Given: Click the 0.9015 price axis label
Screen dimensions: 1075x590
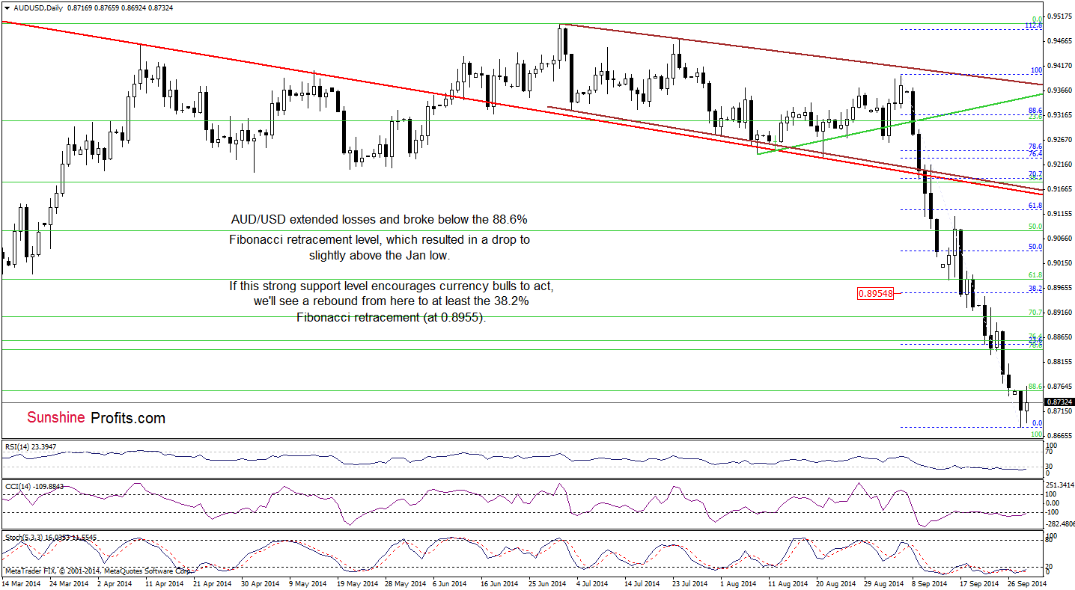Looking at the screenshot, I should coord(1060,262).
